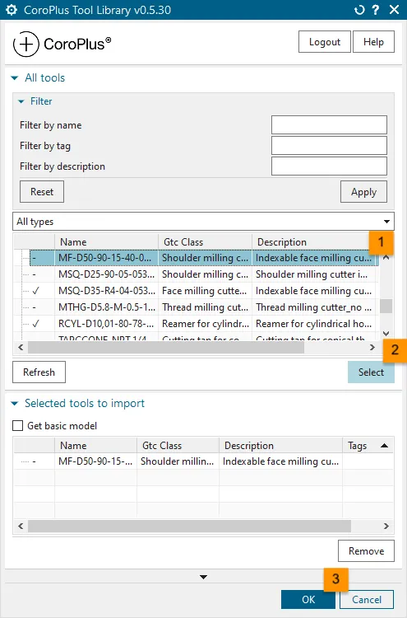The image size is (407, 618).
Task: Refresh the tool list
Action: coord(39,372)
